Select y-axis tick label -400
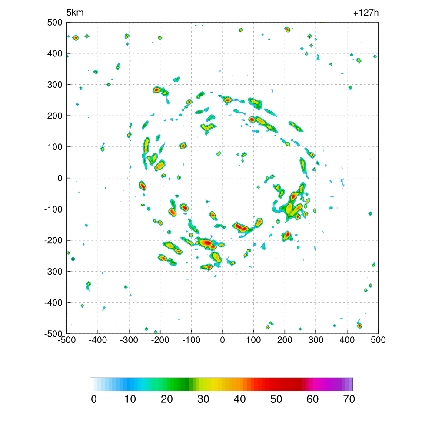 [53, 303]
